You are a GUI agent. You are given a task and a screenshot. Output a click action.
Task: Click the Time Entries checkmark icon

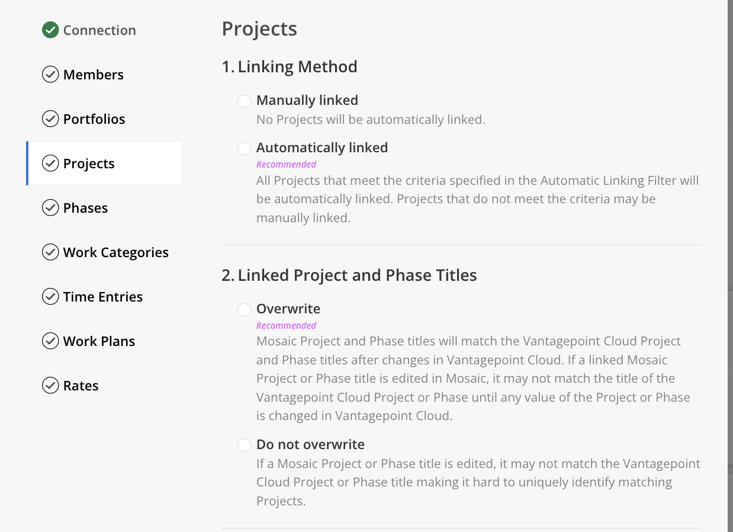pyautogui.click(x=50, y=297)
